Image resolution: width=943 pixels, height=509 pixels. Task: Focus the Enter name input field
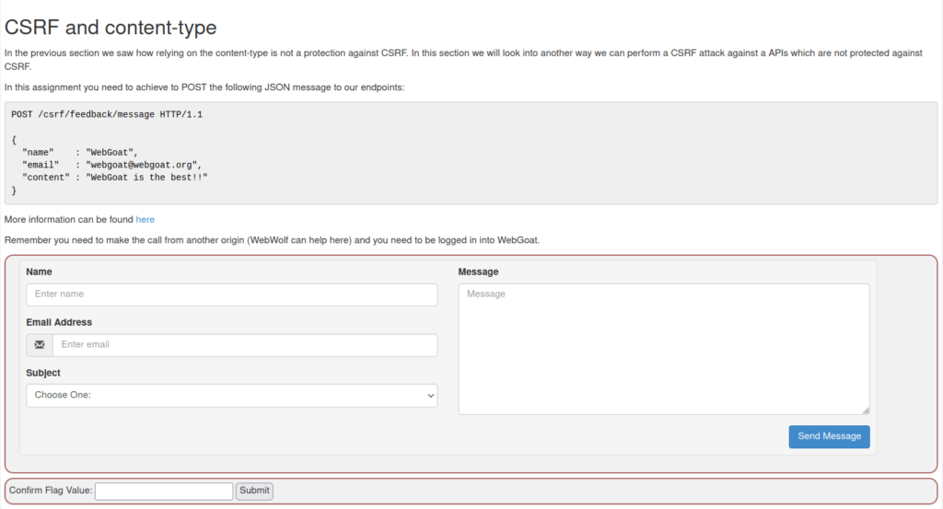coord(231,295)
